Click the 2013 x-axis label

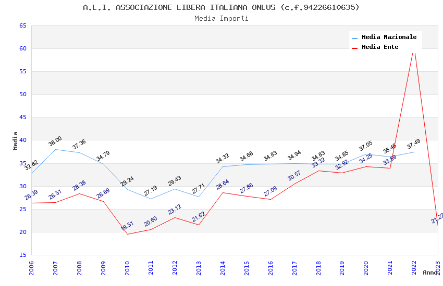[x=199, y=268]
